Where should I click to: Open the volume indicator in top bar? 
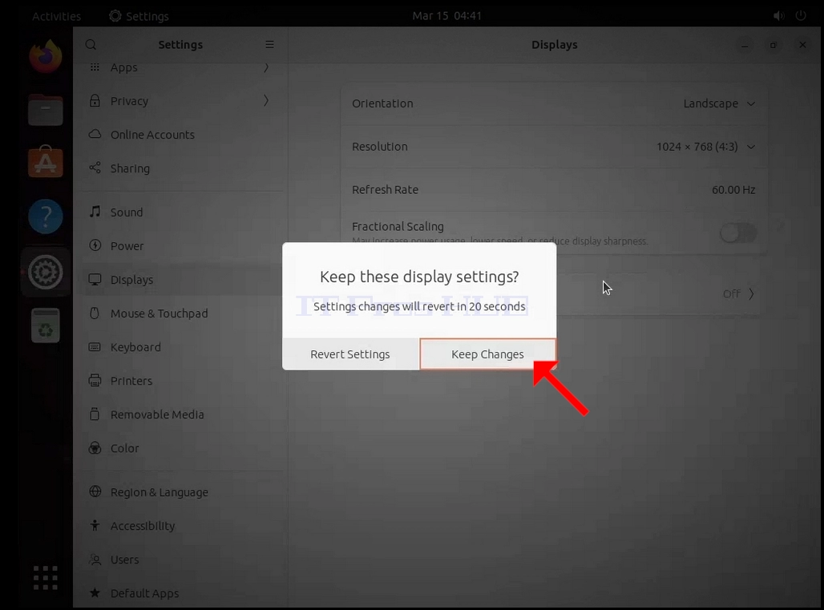(x=779, y=16)
